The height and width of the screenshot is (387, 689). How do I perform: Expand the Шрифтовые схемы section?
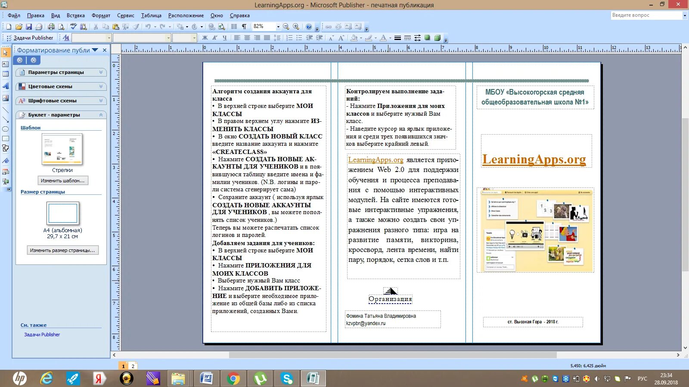pyautogui.click(x=61, y=101)
